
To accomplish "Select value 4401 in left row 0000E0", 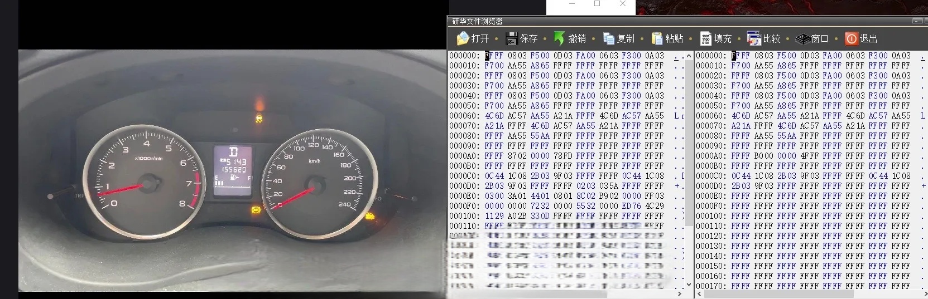I will click(x=540, y=196).
